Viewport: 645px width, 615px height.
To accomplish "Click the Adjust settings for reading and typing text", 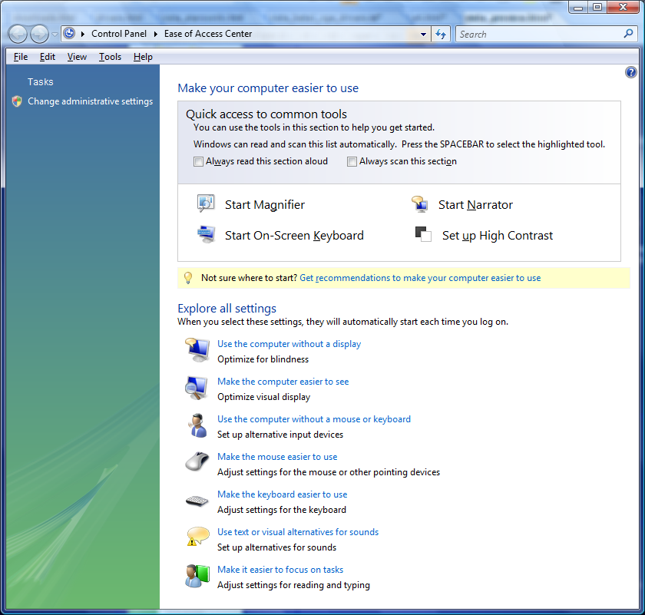I will pyautogui.click(x=293, y=585).
